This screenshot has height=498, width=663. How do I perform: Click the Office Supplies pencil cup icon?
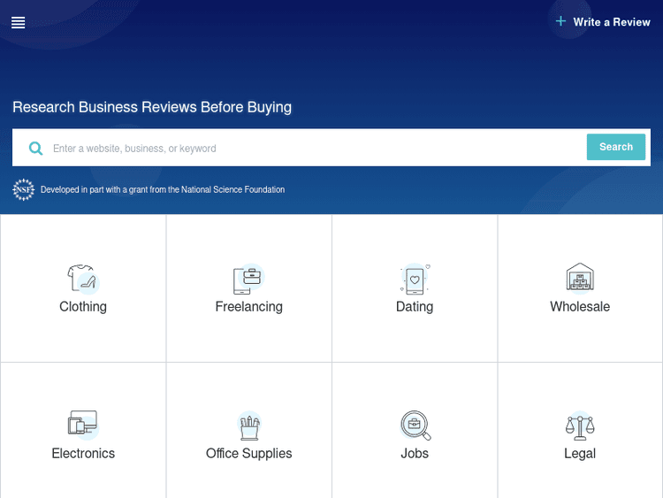coord(248,425)
